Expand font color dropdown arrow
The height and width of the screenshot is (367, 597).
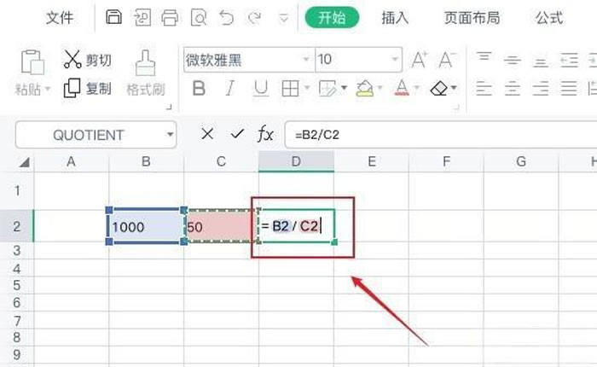(x=416, y=88)
